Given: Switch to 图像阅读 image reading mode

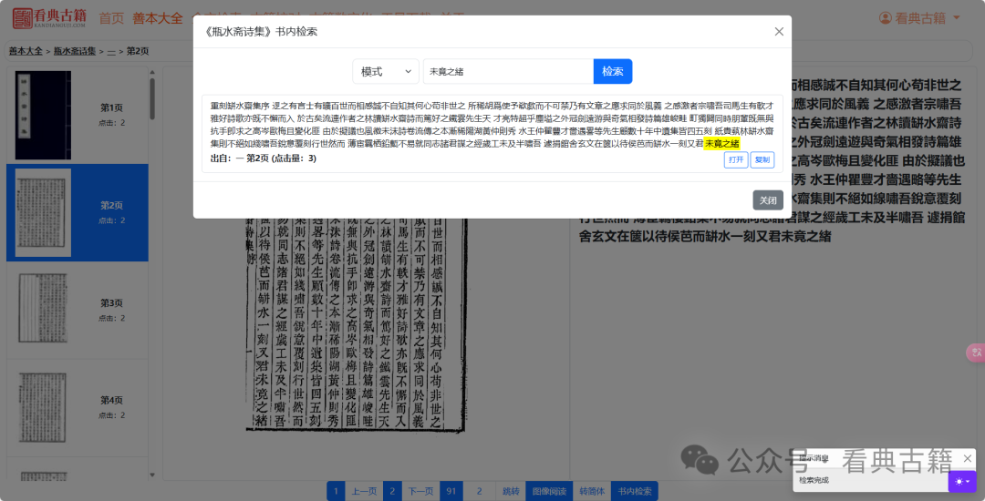Looking at the screenshot, I should point(549,491).
